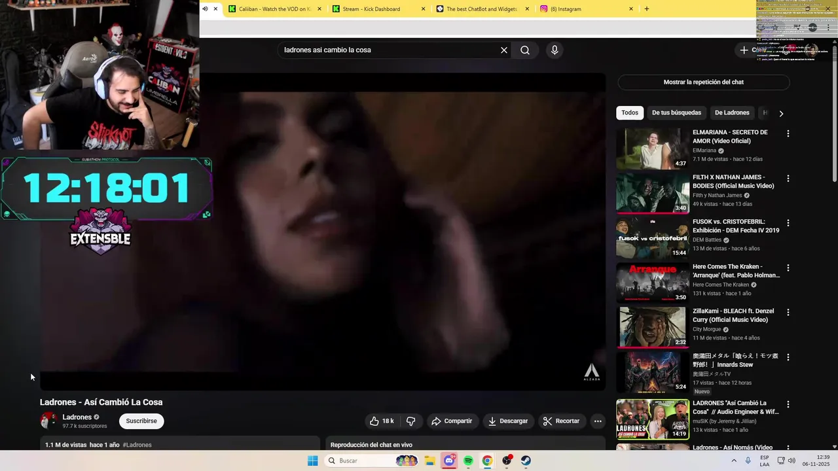Select the De Ladrones chip

tap(732, 113)
